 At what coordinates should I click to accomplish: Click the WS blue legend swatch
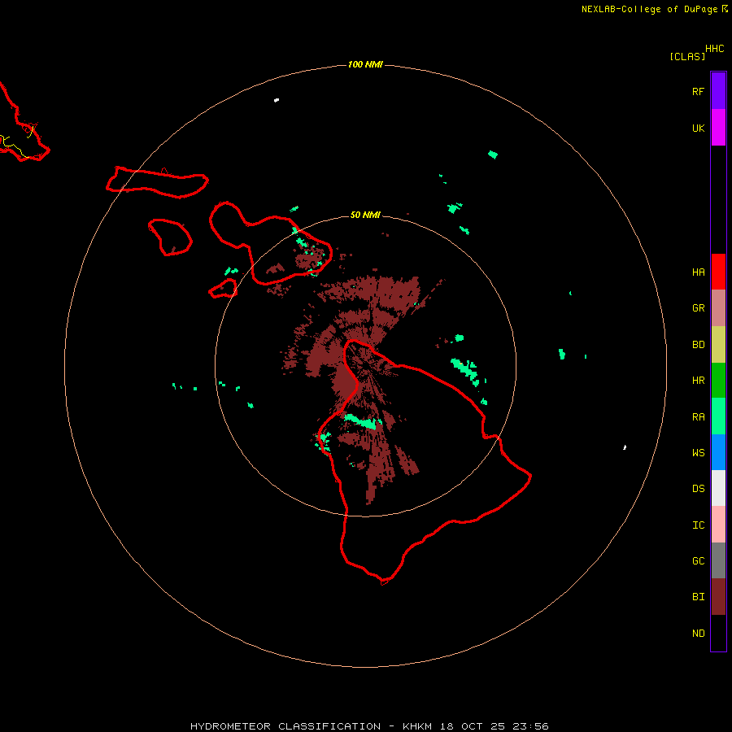(718, 452)
